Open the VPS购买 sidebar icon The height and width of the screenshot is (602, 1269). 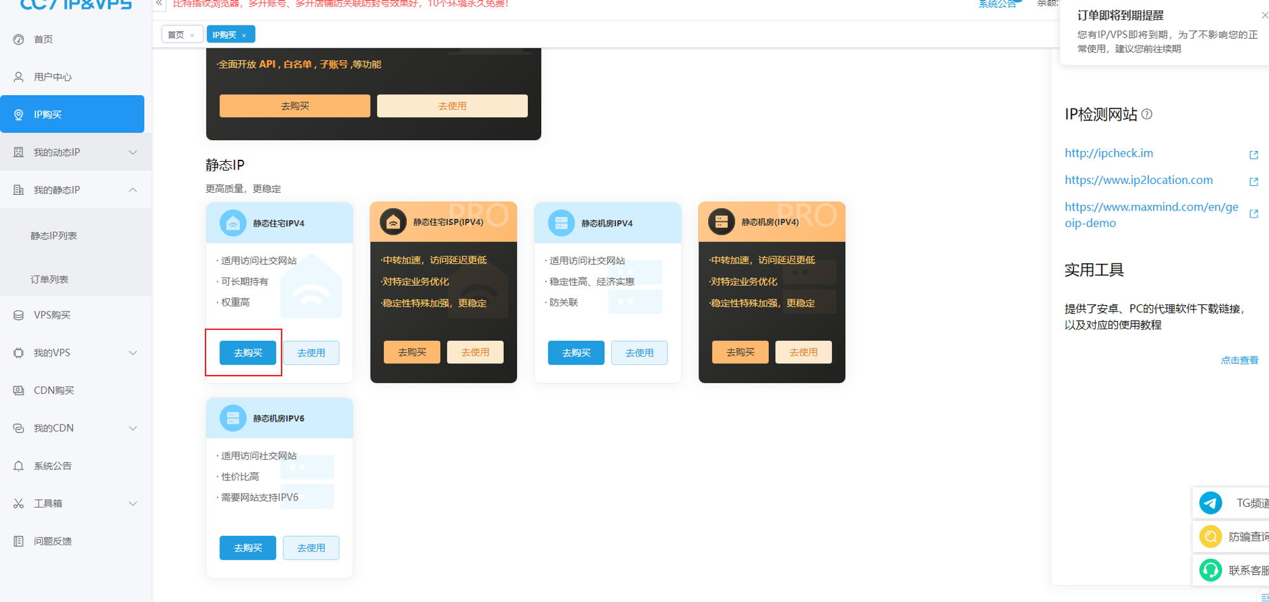(18, 314)
